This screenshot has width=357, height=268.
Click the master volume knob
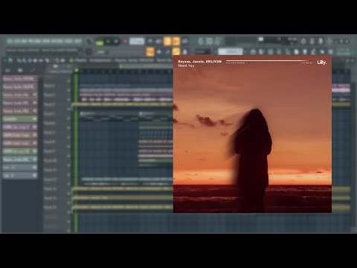pos(89,42)
